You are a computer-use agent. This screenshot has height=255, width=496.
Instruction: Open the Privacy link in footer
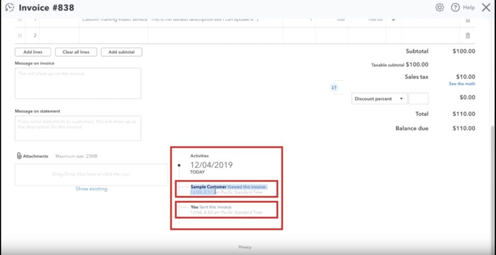245,247
